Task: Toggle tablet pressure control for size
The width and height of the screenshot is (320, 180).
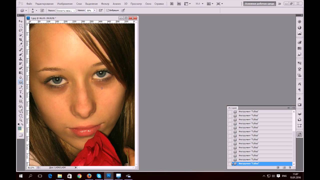Action: pyautogui.click(x=123, y=10)
